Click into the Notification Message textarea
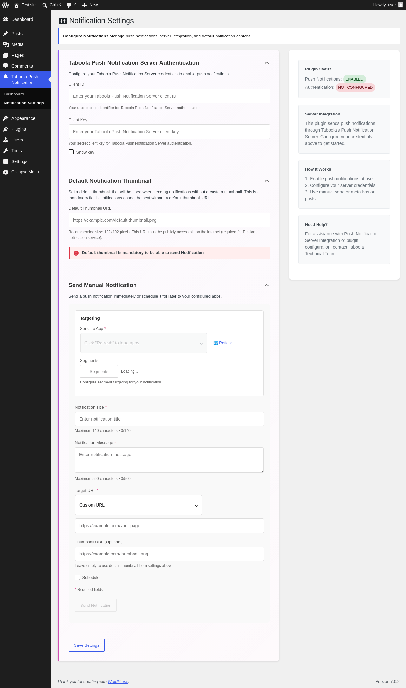406x688 pixels. click(169, 460)
